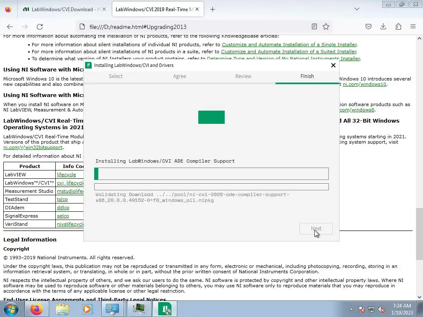Open the cvi_lifecycle link
423x317 pixels.
point(70,183)
